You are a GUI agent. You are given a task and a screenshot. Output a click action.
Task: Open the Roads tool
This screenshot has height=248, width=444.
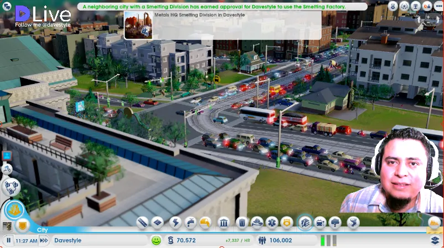tap(142, 223)
